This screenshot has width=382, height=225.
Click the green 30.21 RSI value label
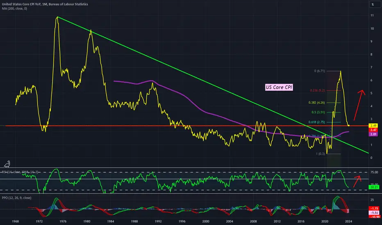pos(374,187)
